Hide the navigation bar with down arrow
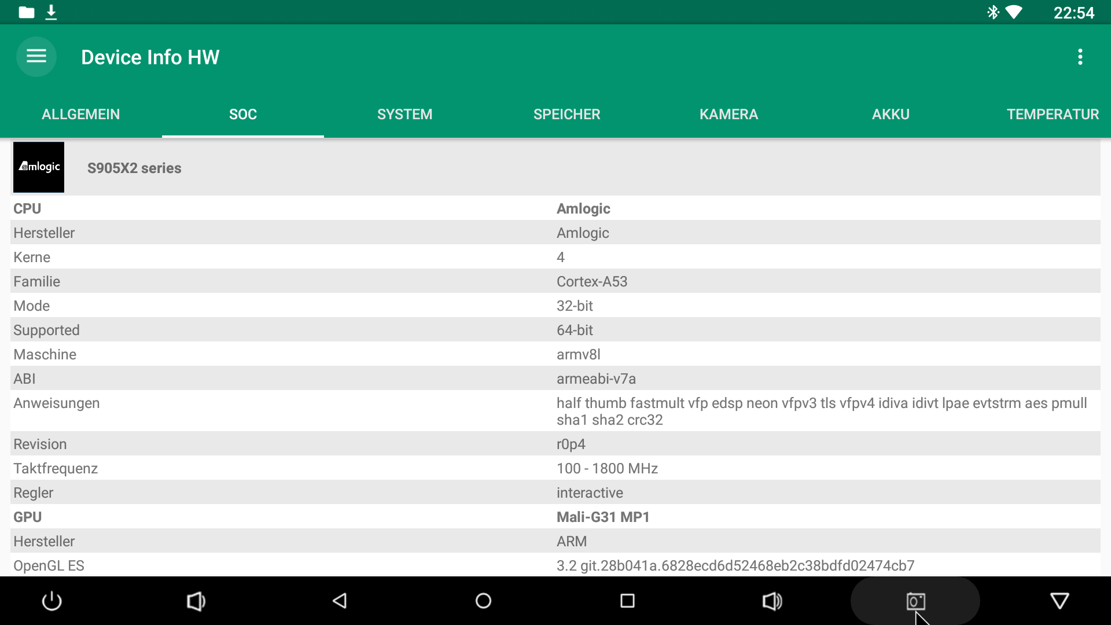 pyautogui.click(x=1060, y=601)
